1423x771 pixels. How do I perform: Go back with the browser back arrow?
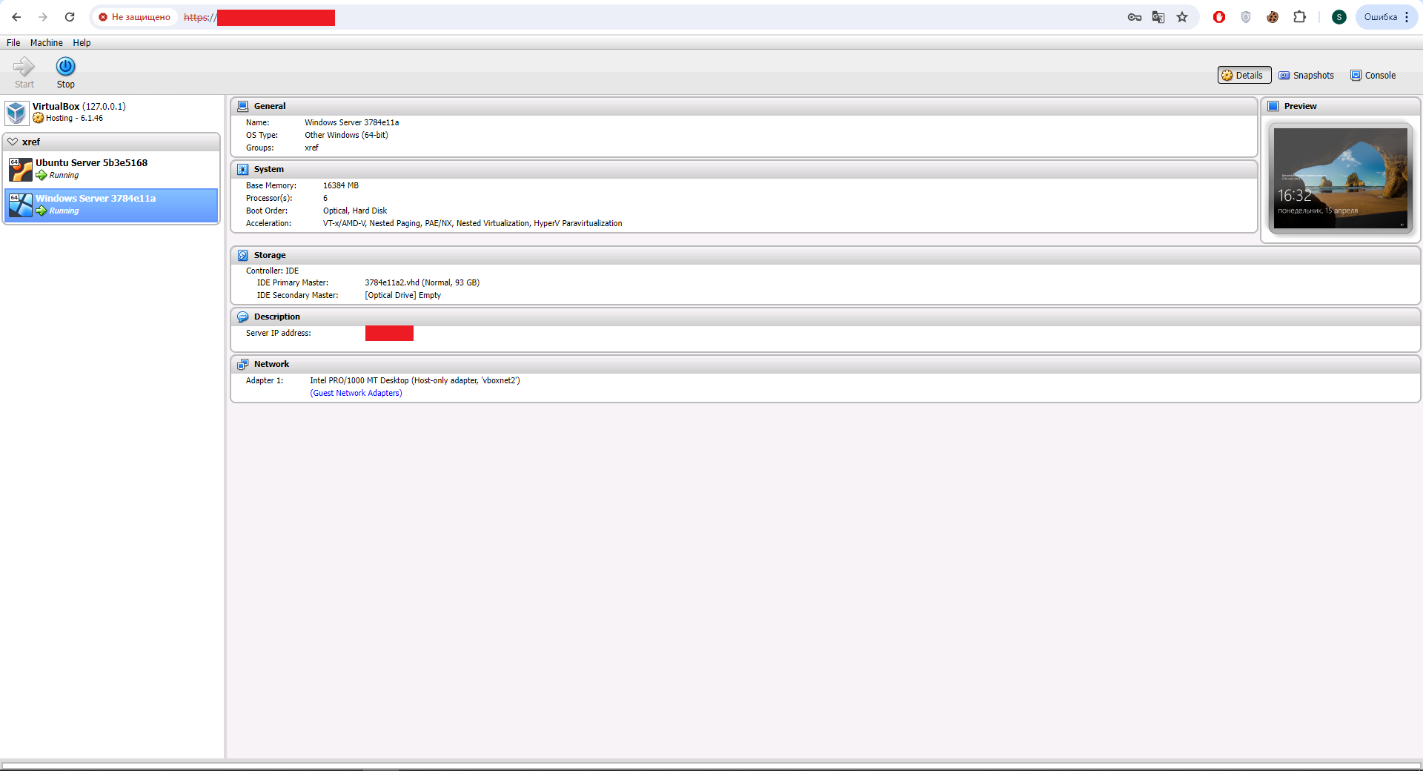coord(16,17)
